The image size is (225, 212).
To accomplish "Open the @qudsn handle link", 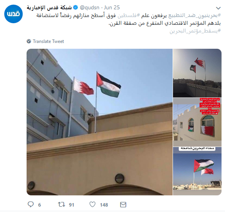I will [x=89, y=7].
